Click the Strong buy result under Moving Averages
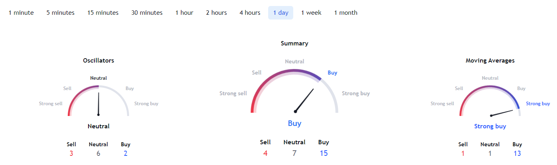The image size is (557, 165). point(490,126)
